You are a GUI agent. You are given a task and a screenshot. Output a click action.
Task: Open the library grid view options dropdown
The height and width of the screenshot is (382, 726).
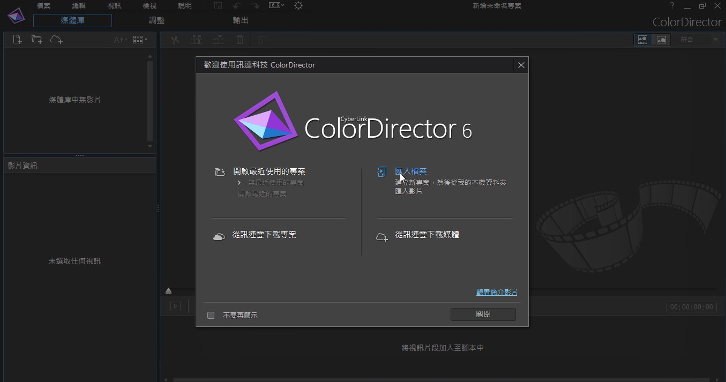(x=140, y=40)
